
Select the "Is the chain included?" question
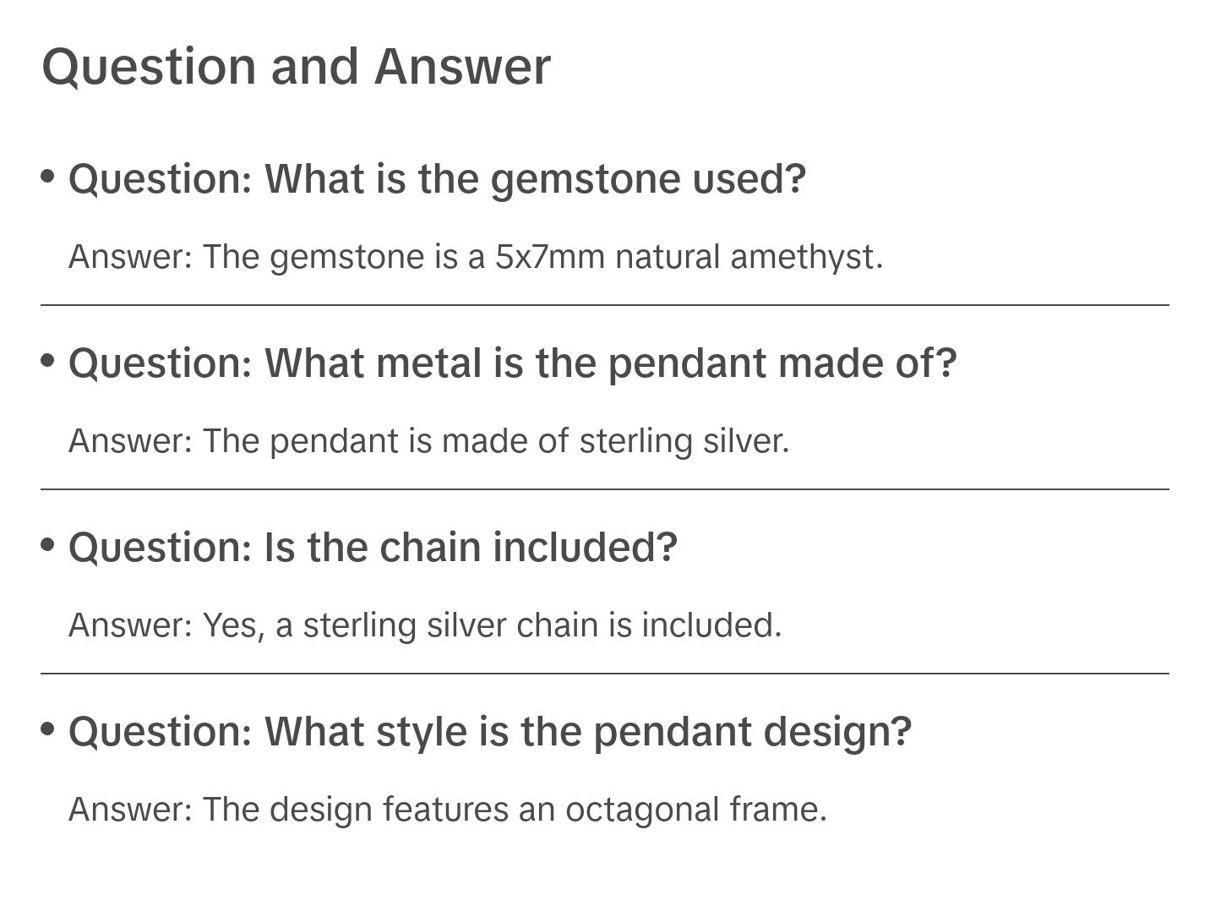point(373,548)
